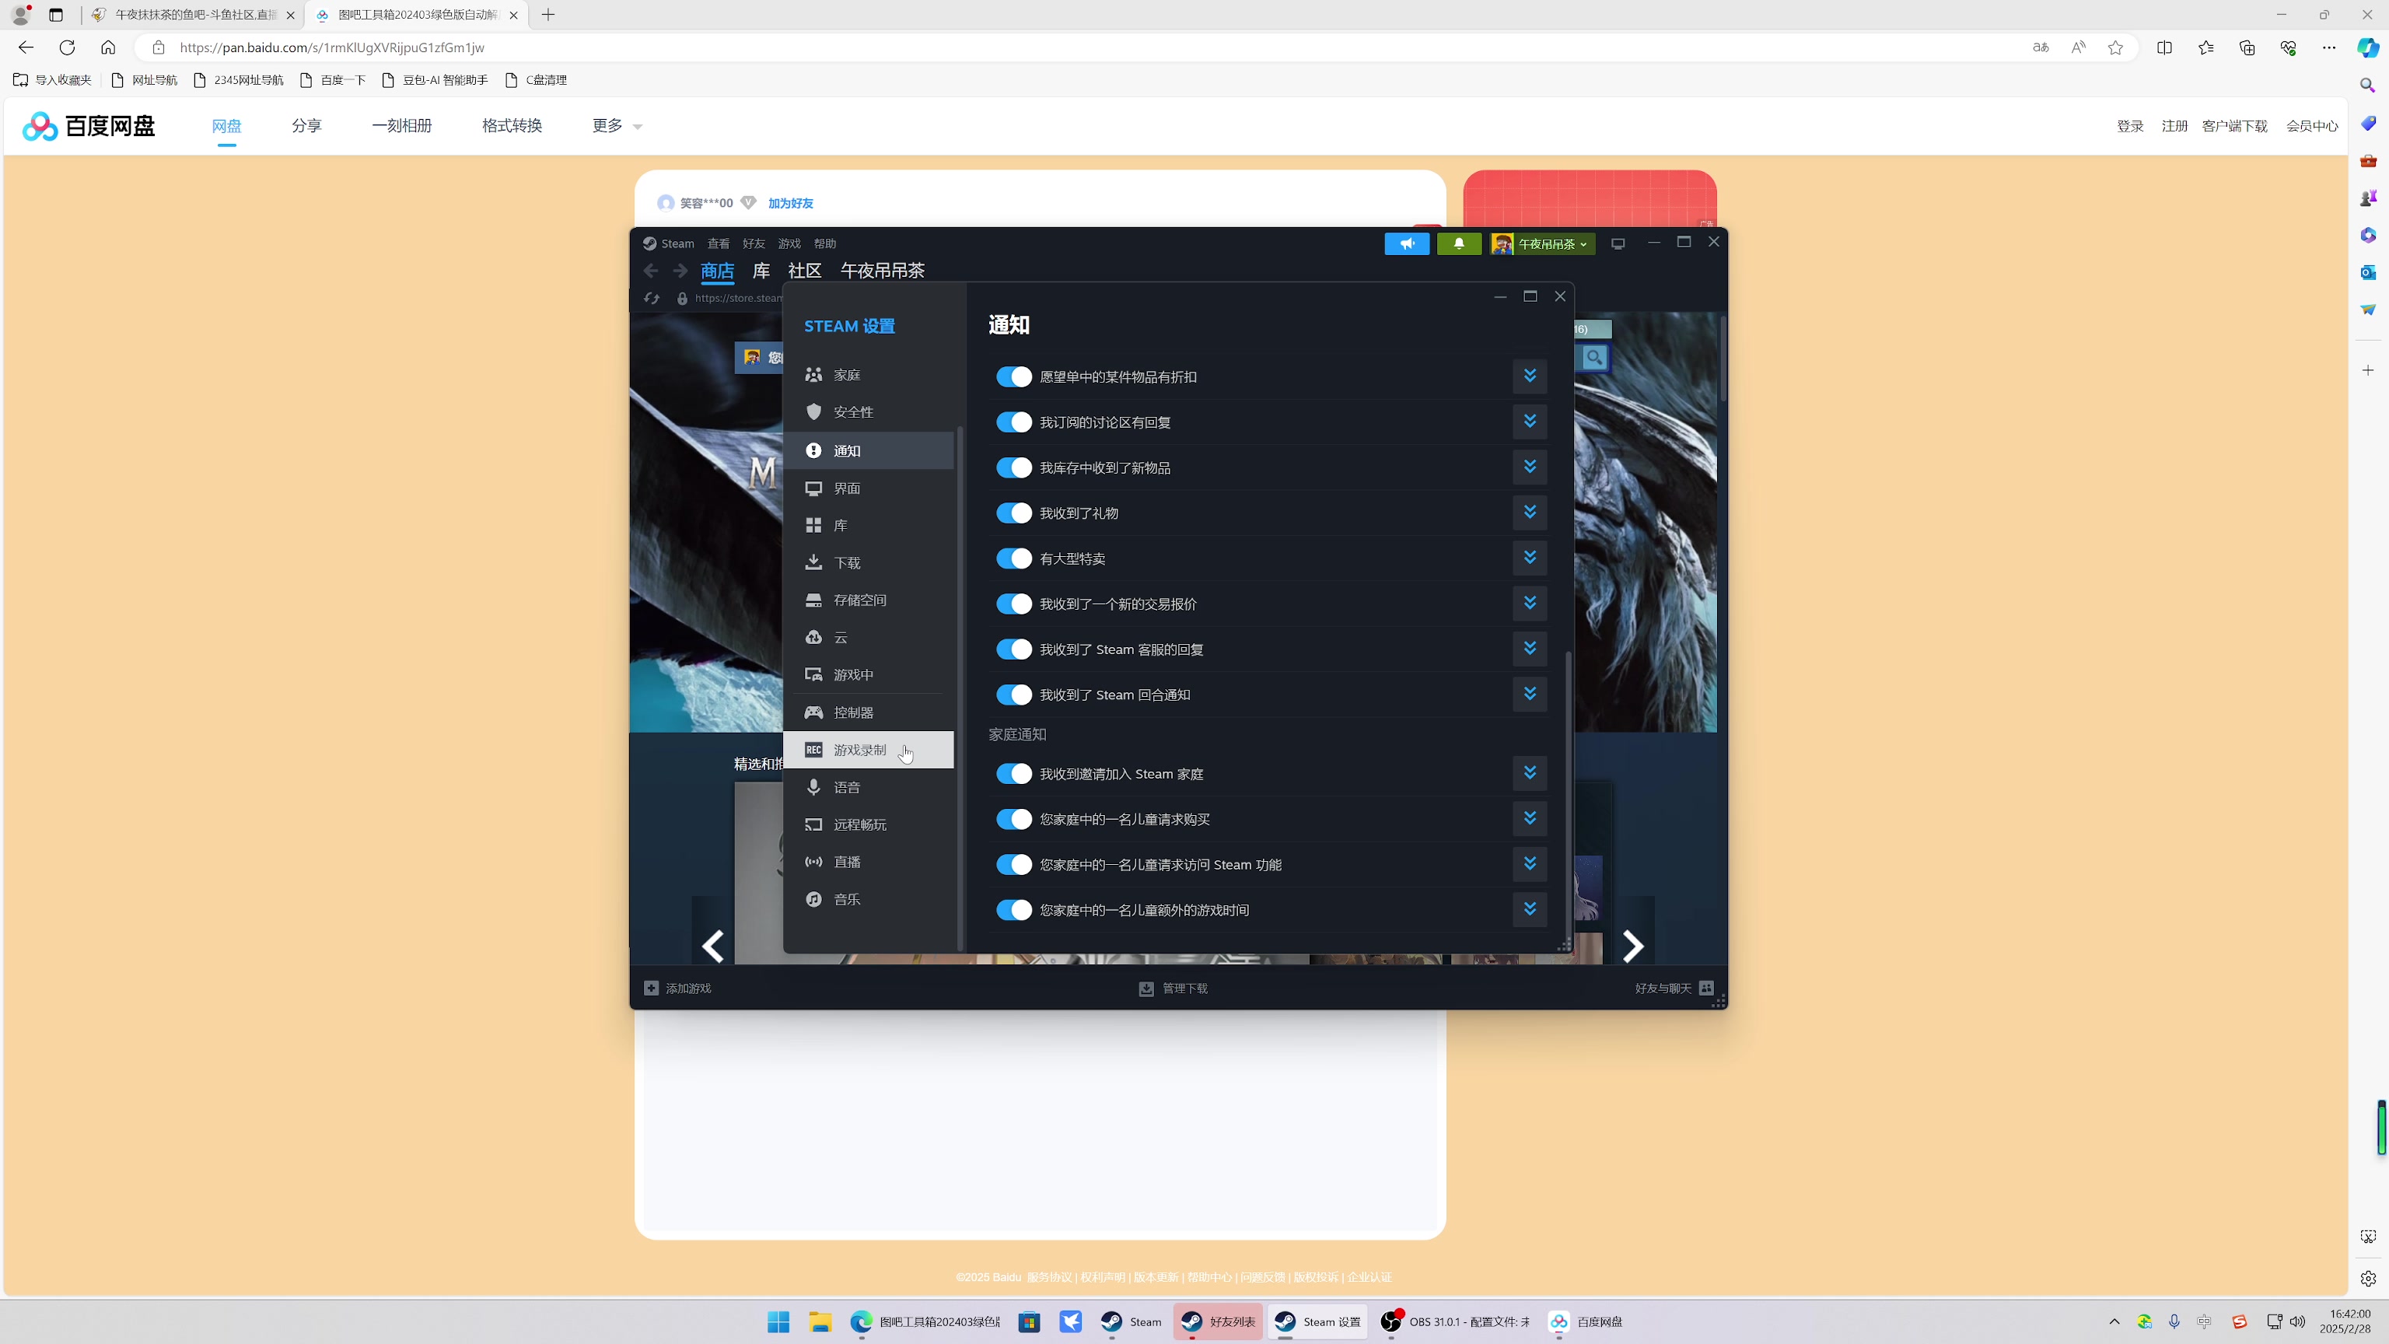Open the 库 settings section
Viewport: 2389px width, 1344px height.
pos(868,525)
